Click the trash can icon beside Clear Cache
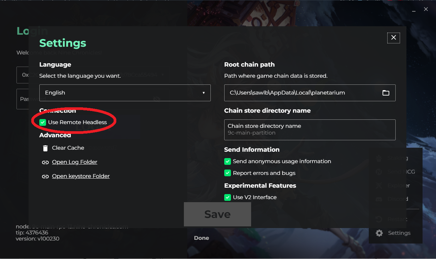Viewport: 436px width, 259px height. [45, 148]
